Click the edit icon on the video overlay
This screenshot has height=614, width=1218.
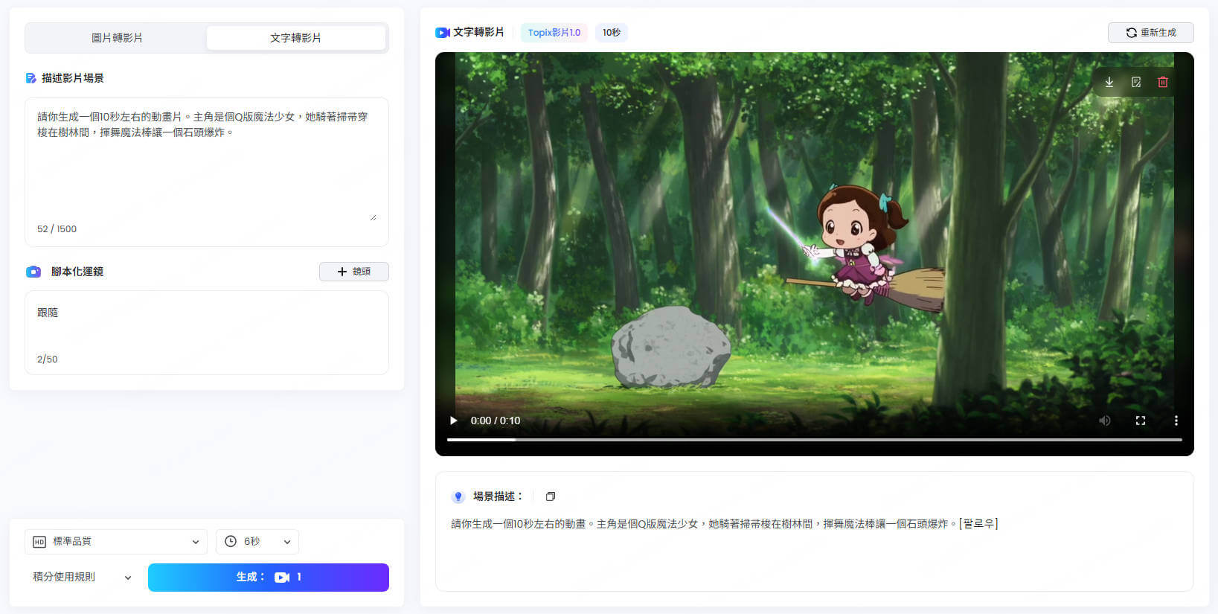click(x=1136, y=82)
